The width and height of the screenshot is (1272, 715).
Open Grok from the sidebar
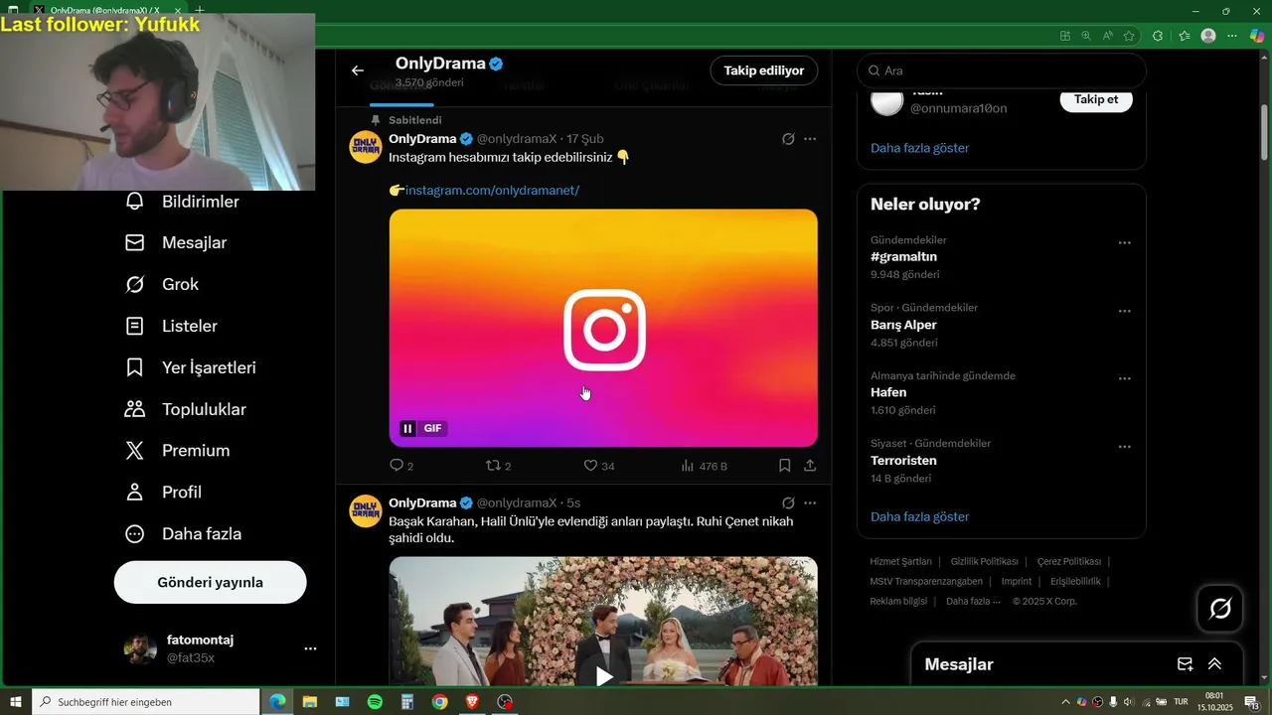point(162,284)
